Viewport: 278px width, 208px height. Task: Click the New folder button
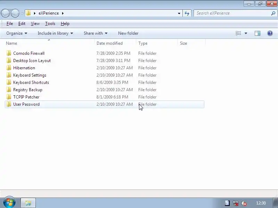128,33
